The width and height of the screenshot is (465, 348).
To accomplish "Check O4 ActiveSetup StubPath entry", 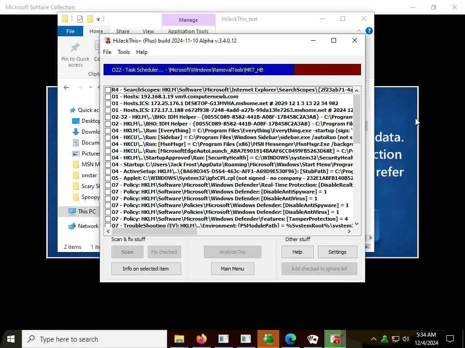I will [x=108, y=171].
